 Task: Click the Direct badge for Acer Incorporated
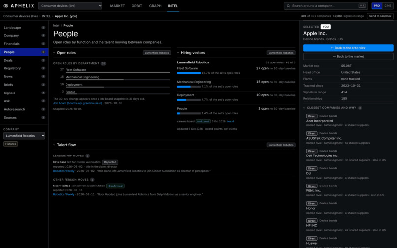[x=312, y=116]
